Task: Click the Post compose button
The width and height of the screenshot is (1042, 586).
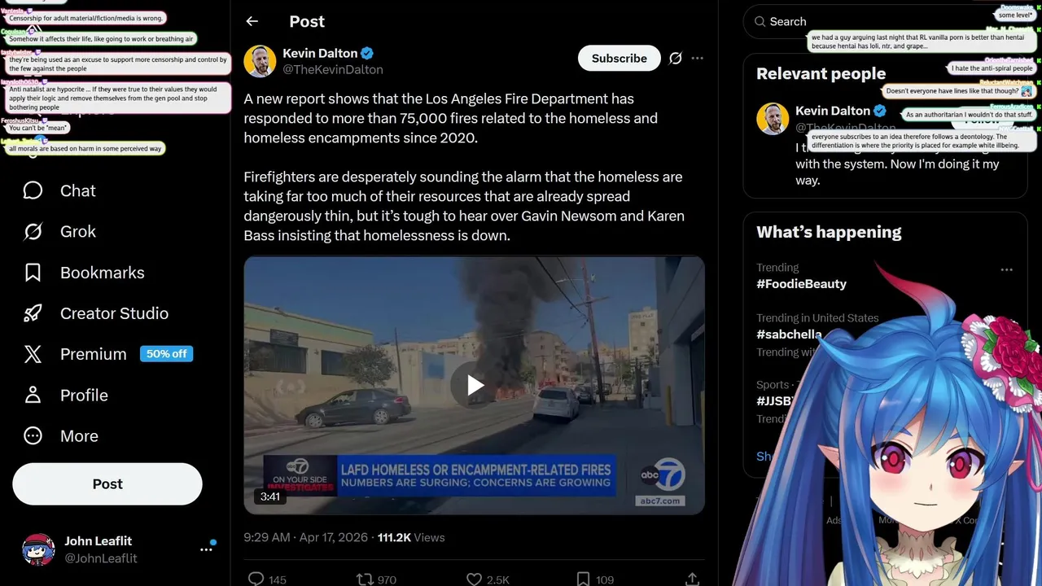Action: tap(107, 484)
